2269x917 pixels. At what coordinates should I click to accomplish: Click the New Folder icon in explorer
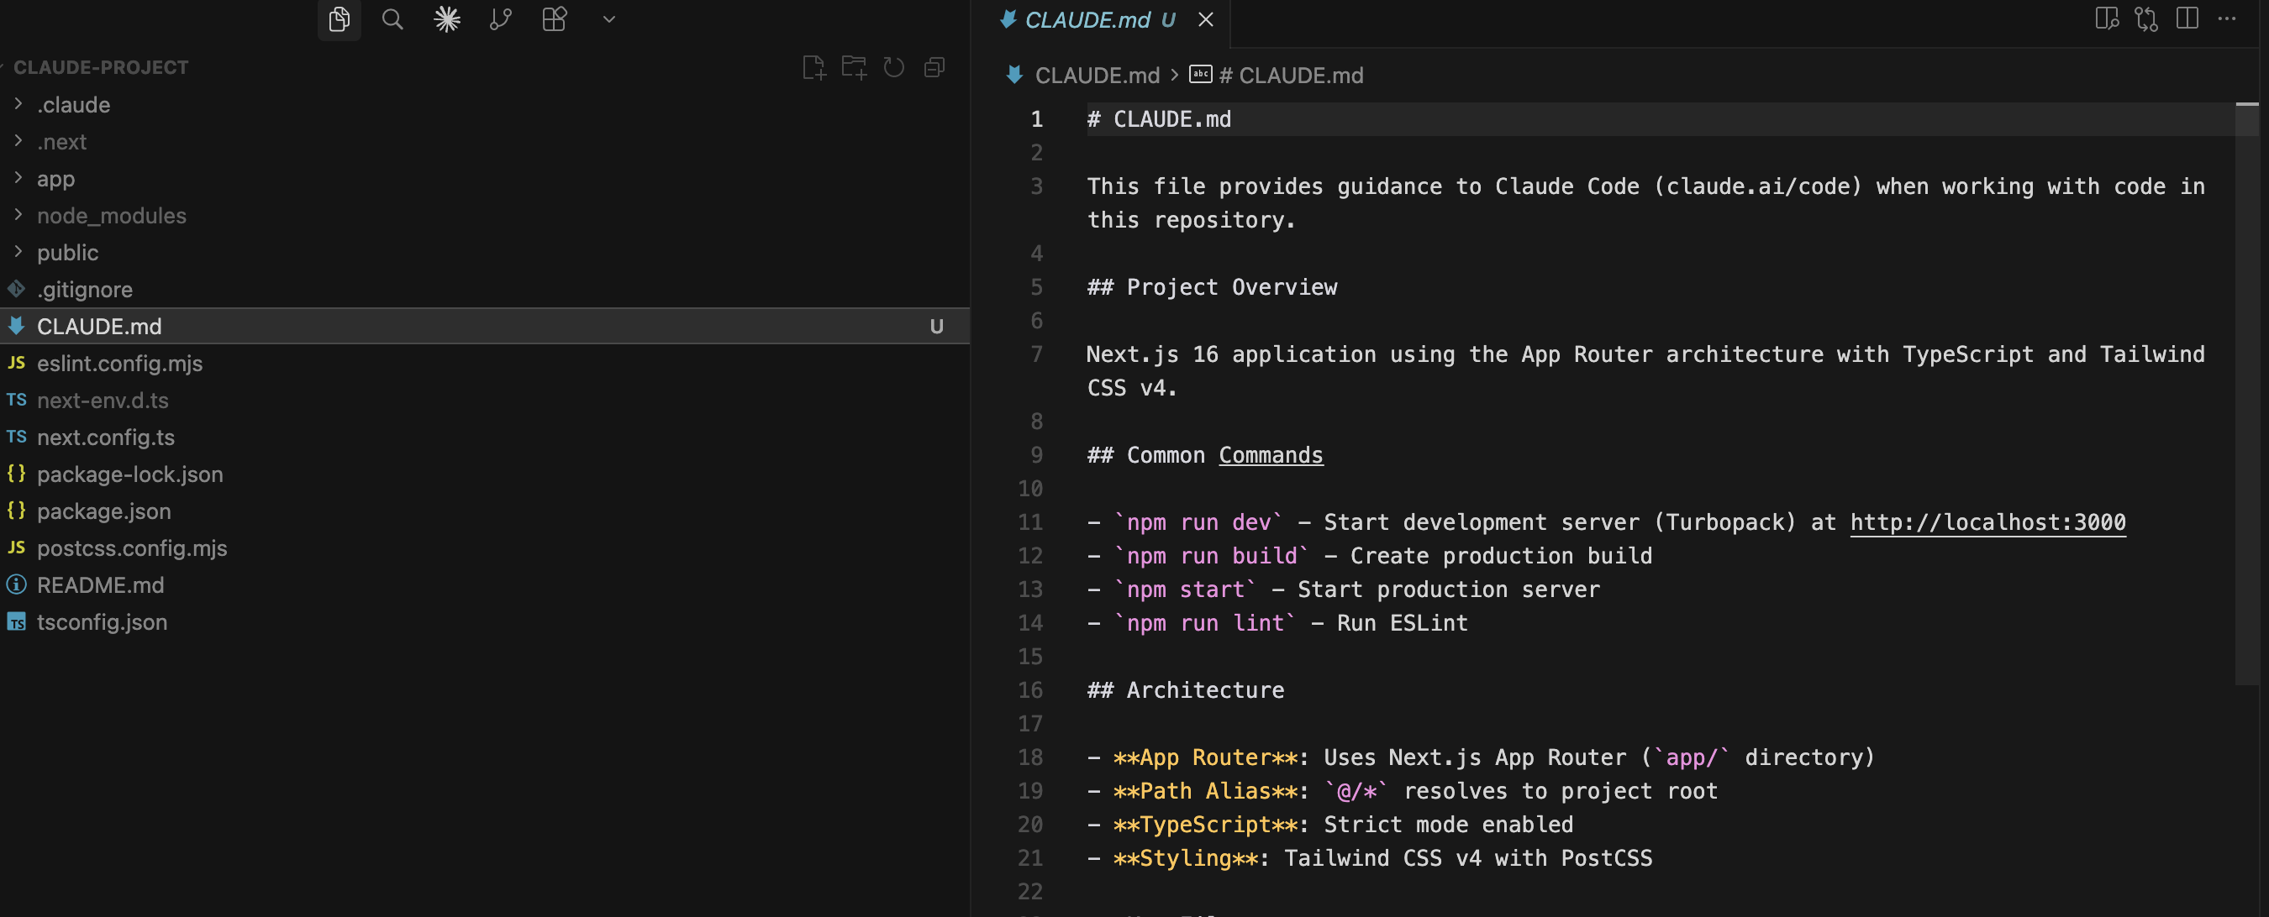[854, 68]
